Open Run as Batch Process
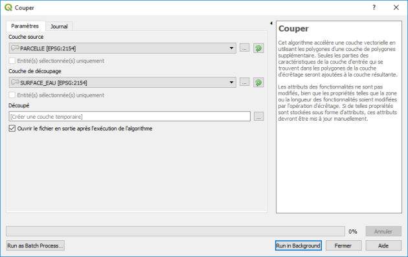 36,245
